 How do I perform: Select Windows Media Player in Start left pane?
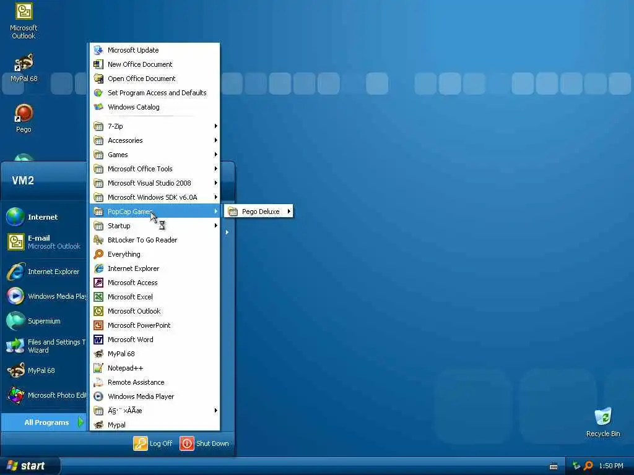pos(45,296)
